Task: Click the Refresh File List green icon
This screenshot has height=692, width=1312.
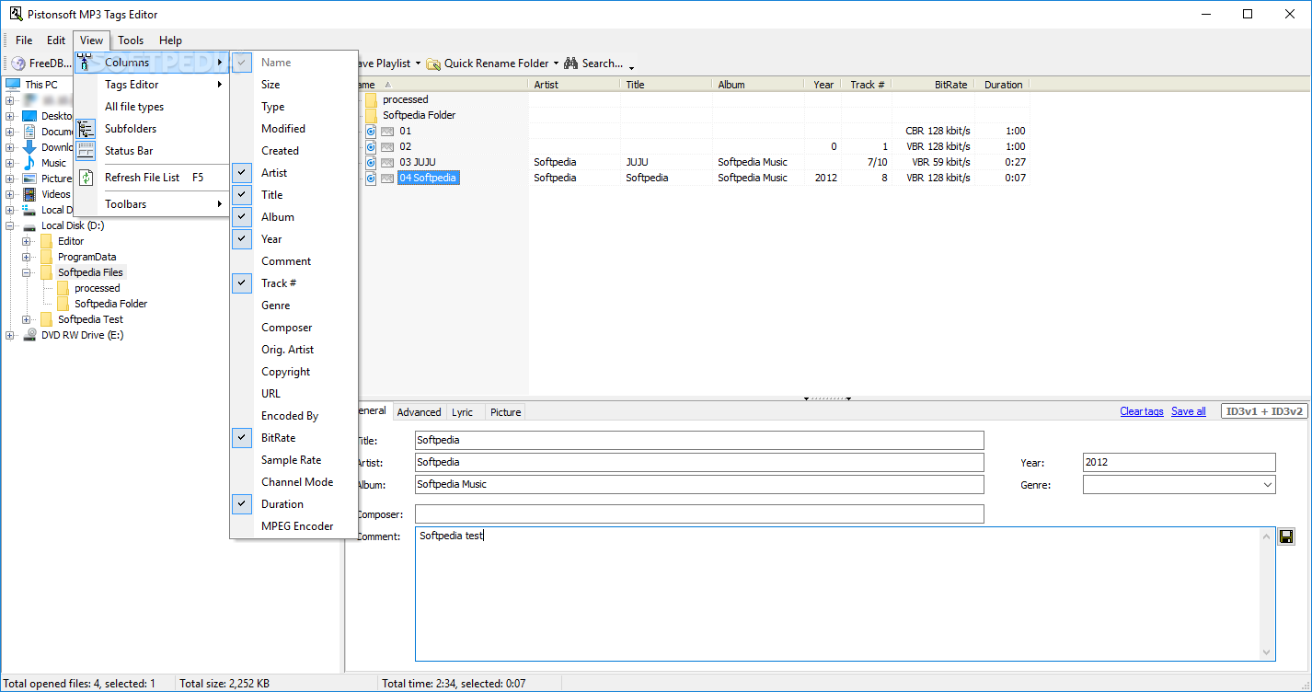Action: (86, 178)
